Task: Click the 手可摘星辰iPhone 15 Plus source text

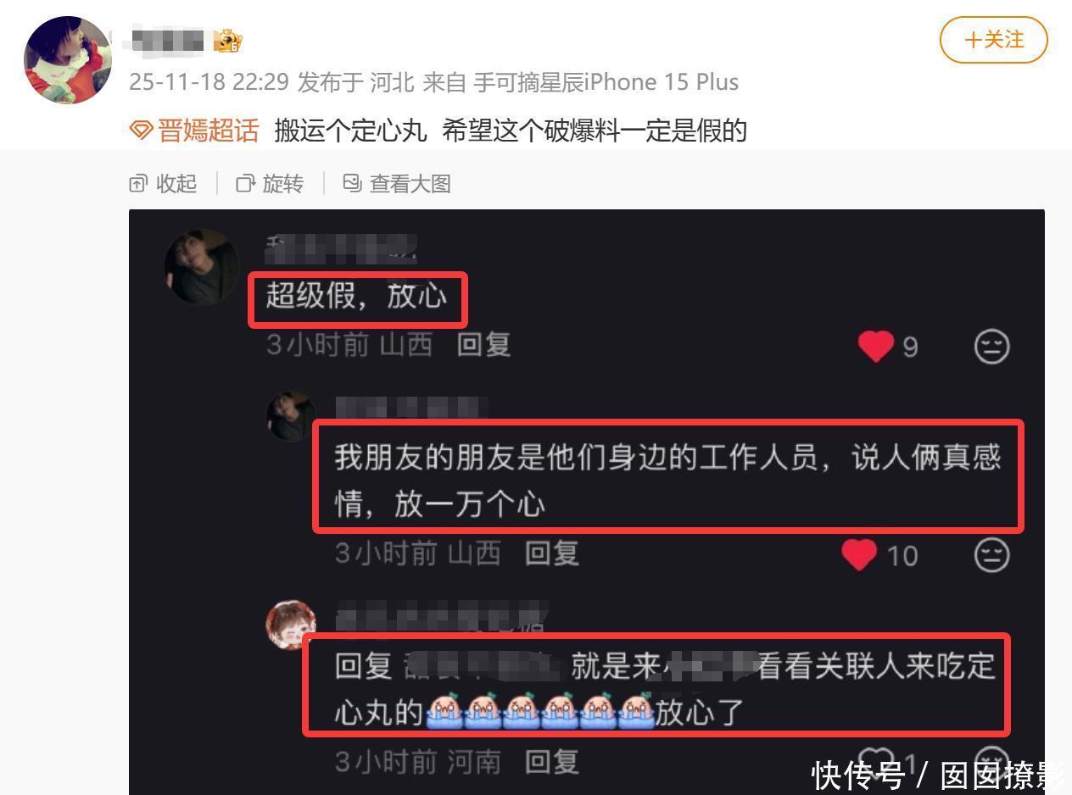Action: pyautogui.click(x=606, y=82)
